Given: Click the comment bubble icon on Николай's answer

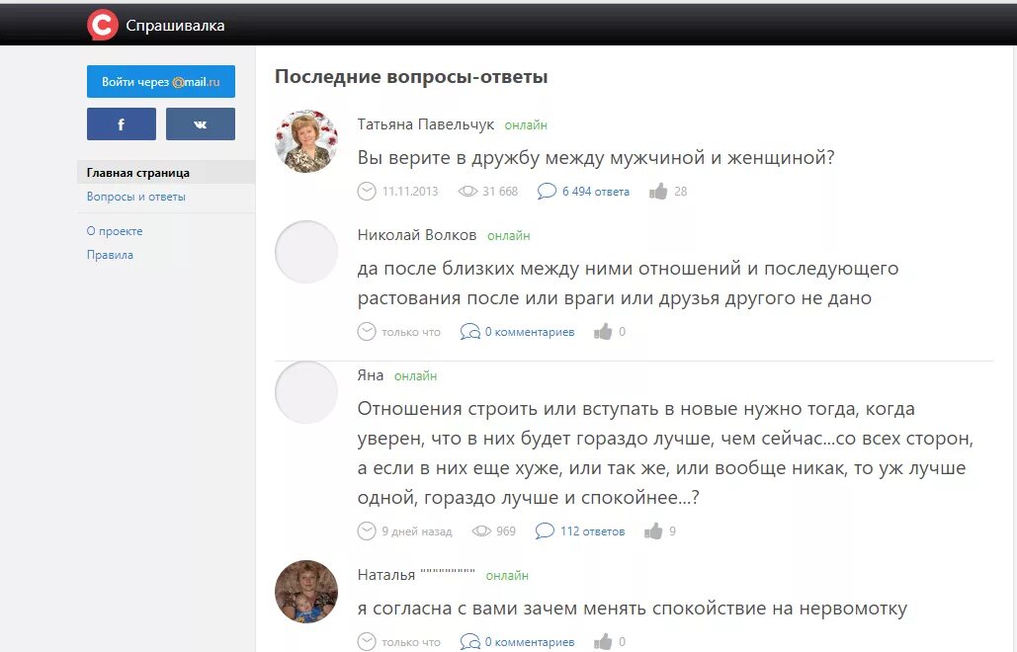Looking at the screenshot, I should tap(469, 331).
